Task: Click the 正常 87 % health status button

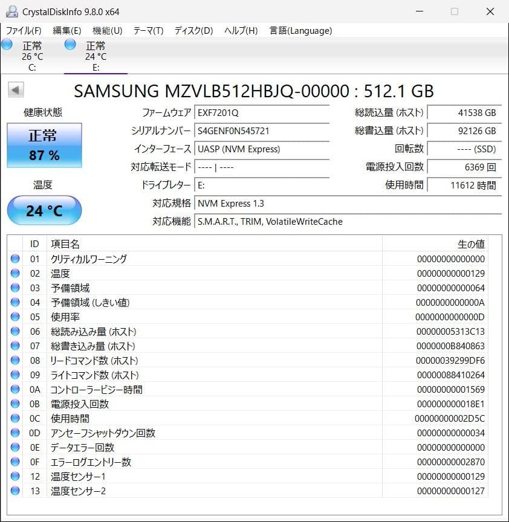Action: tap(44, 145)
